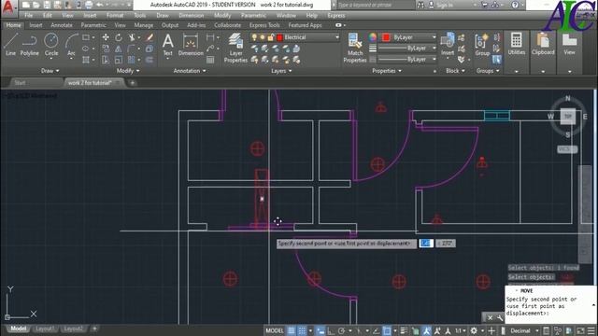Click the TOP face of ViewCube

pos(567,116)
